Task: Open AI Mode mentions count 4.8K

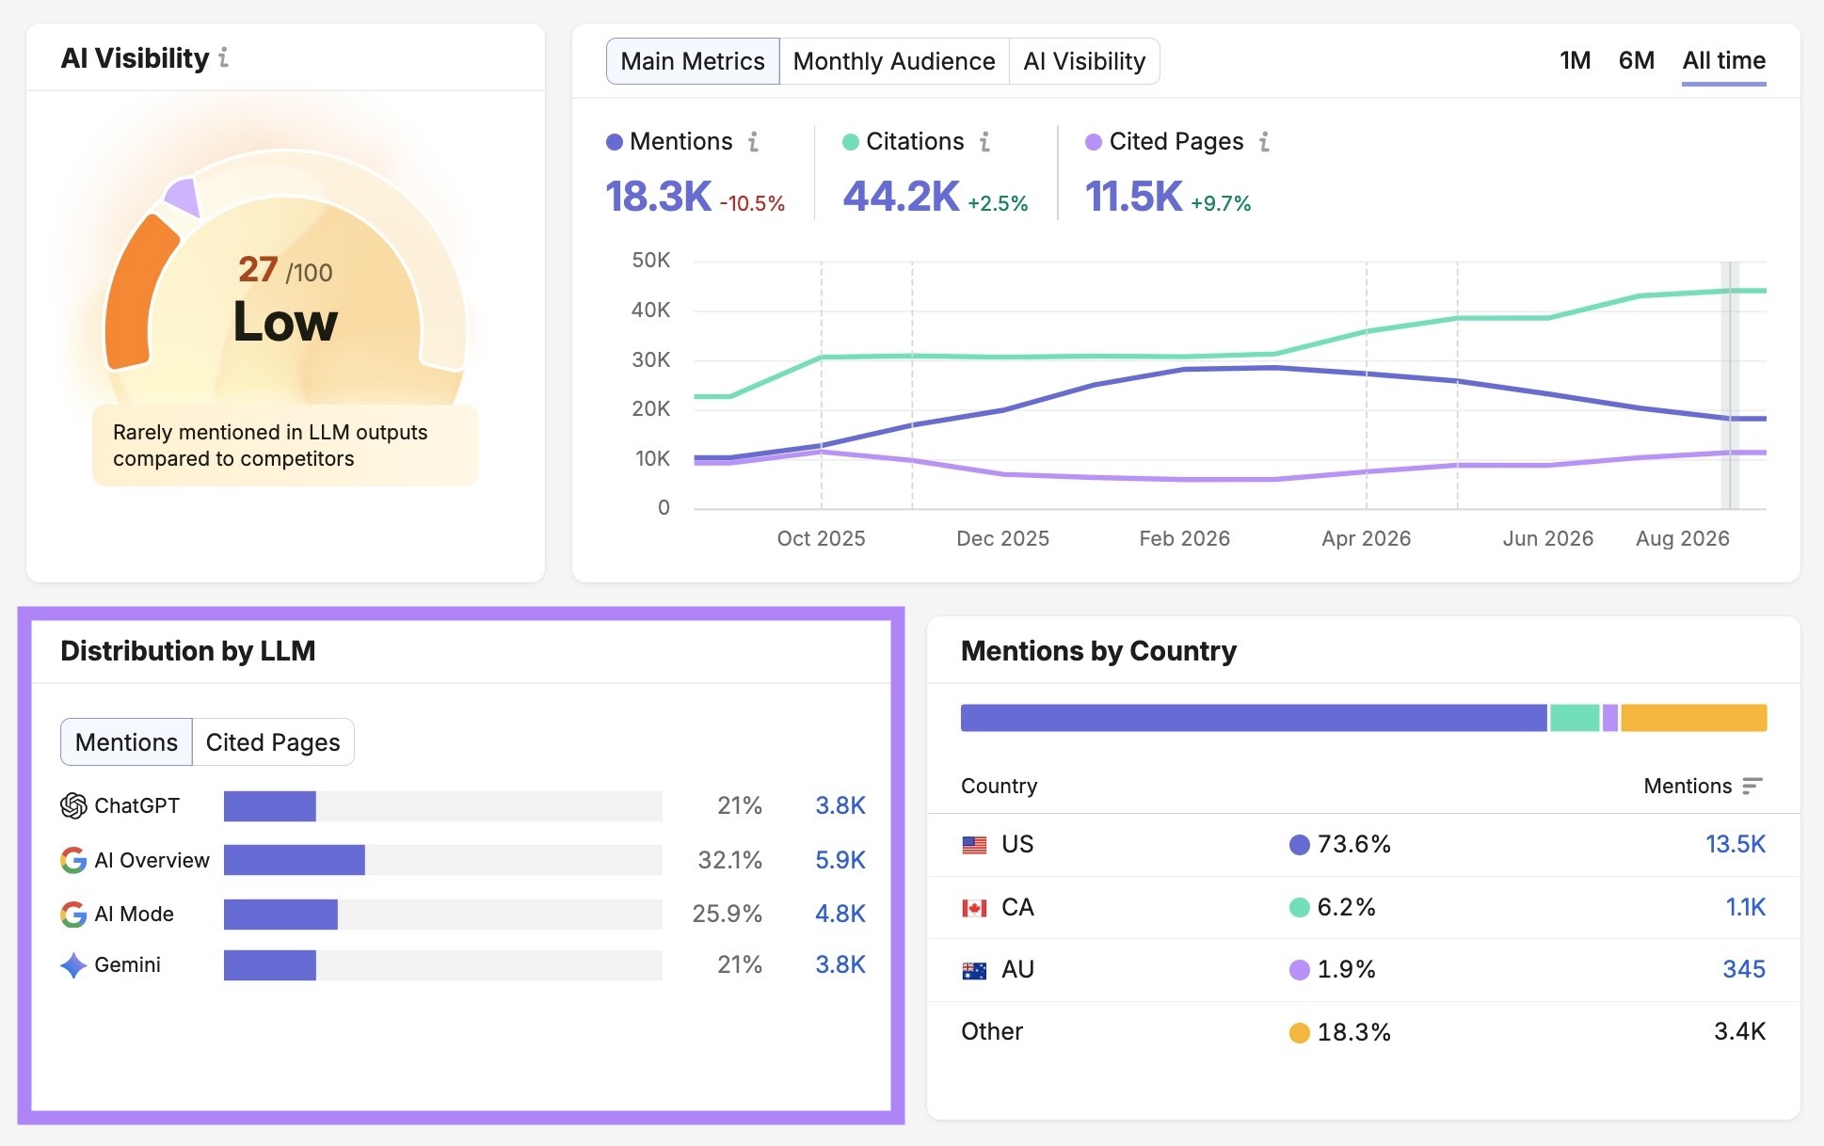Action: [x=840, y=914]
